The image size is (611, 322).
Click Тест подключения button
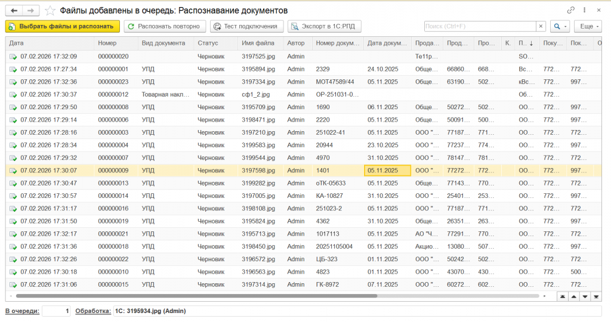tap(246, 26)
